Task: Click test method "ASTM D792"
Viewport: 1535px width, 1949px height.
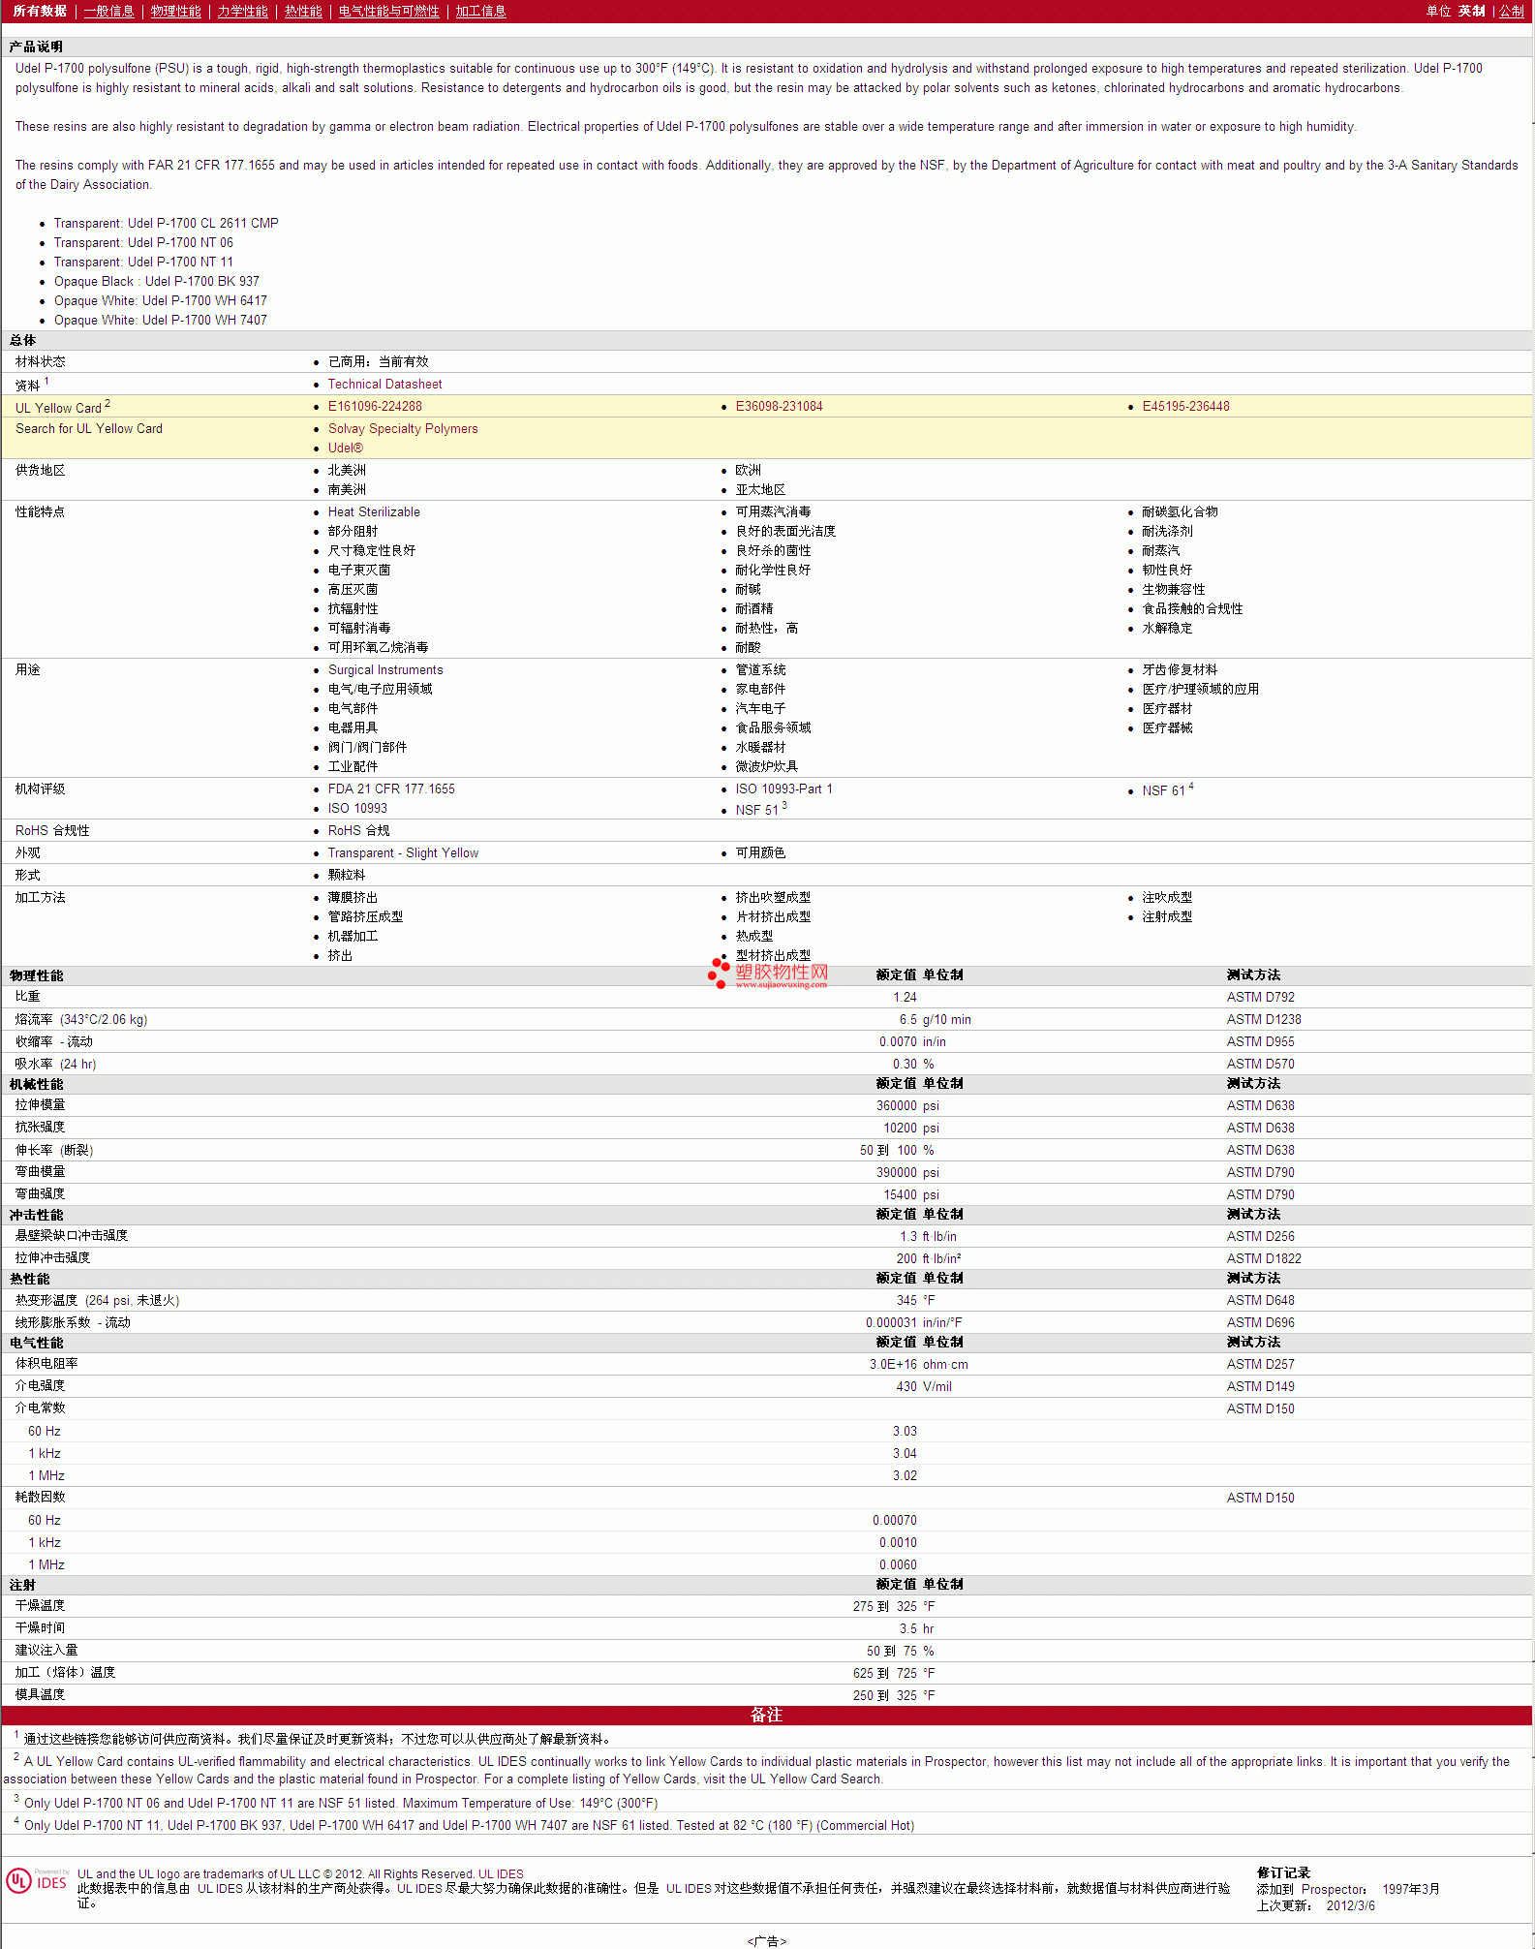Action: point(1260,998)
